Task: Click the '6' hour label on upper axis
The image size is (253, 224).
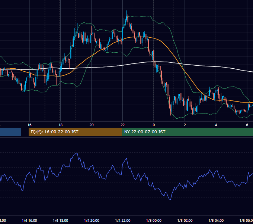Action: 247,125
